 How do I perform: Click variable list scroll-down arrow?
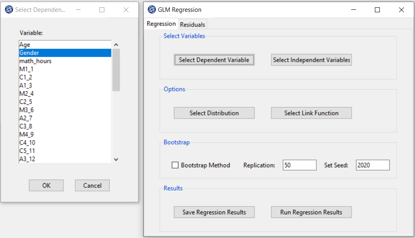pos(116,159)
